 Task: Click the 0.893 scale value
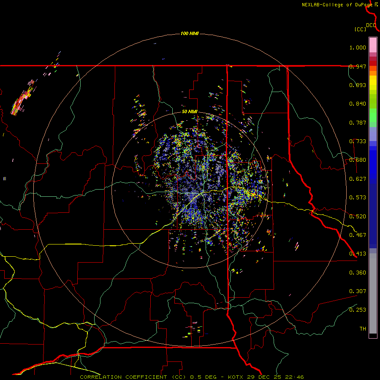click(358, 85)
